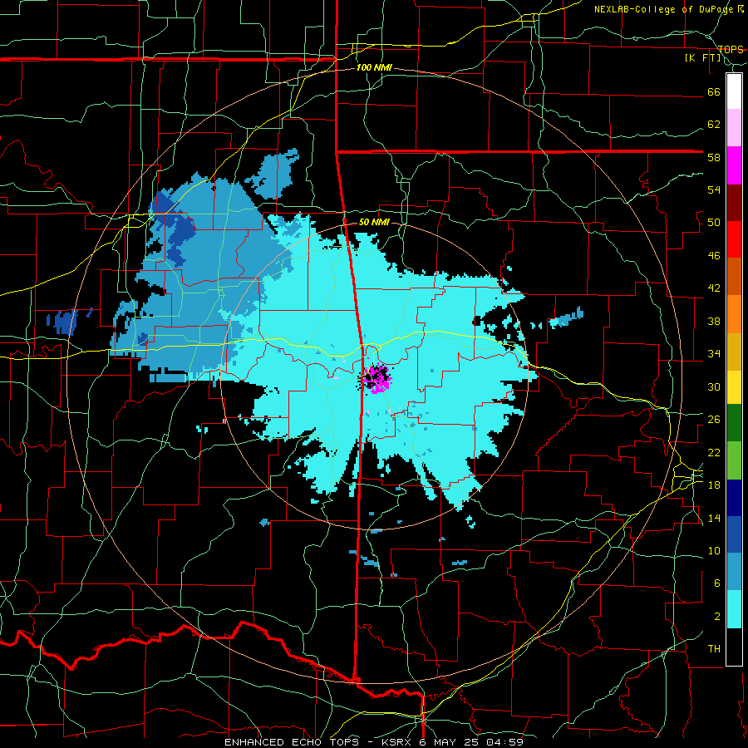Click the 2 legend value

coord(717,617)
